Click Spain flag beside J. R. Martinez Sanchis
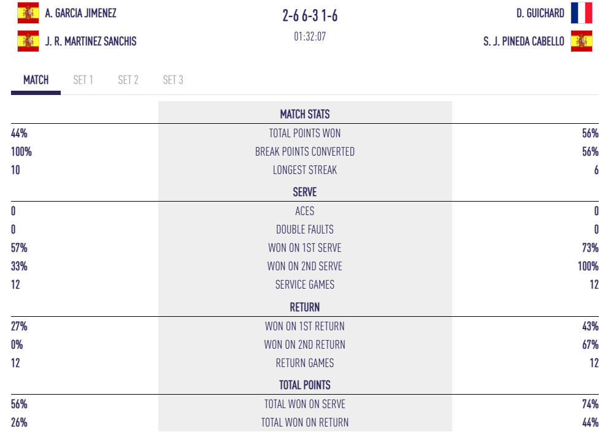The height and width of the screenshot is (440, 608). tap(28, 41)
